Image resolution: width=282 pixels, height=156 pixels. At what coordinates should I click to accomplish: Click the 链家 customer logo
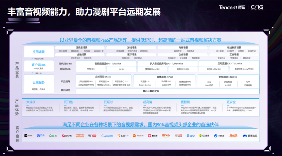click(53, 136)
